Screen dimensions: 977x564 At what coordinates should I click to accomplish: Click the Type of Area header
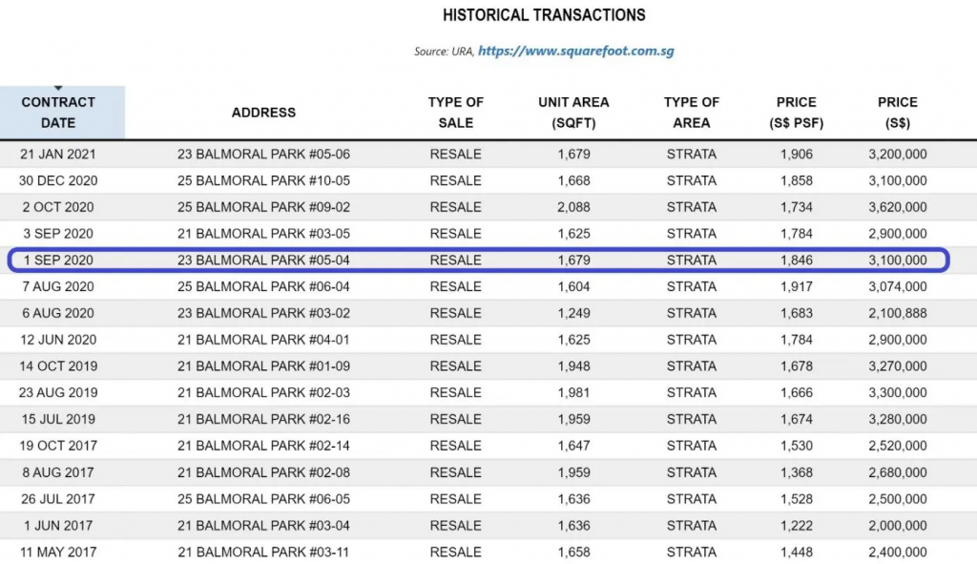(x=692, y=113)
